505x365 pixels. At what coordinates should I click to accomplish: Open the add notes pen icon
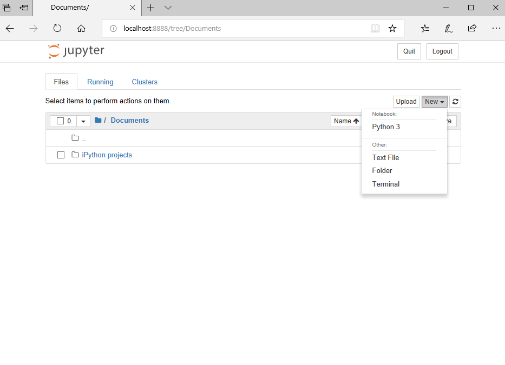pyautogui.click(x=449, y=29)
